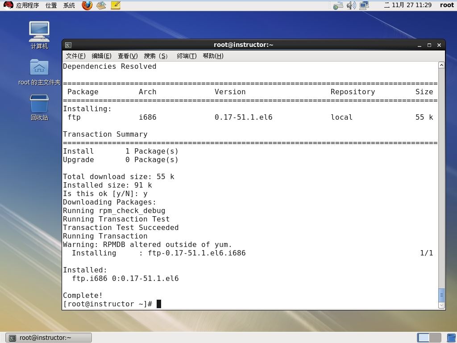
Task: Click terminal scrollbar down arrow
Action: click(x=441, y=305)
